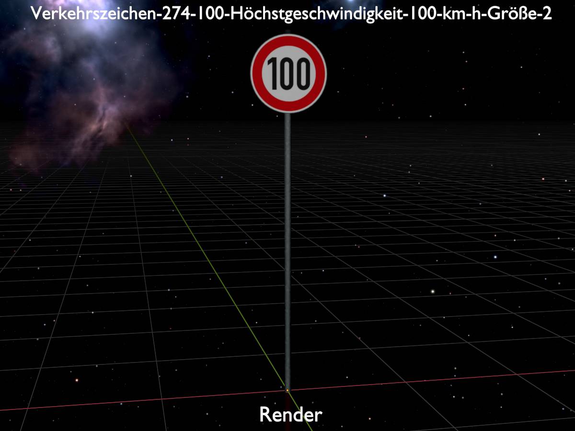Click the red axis line right of pole
This screenshot has height=431, width=575.
431,380
